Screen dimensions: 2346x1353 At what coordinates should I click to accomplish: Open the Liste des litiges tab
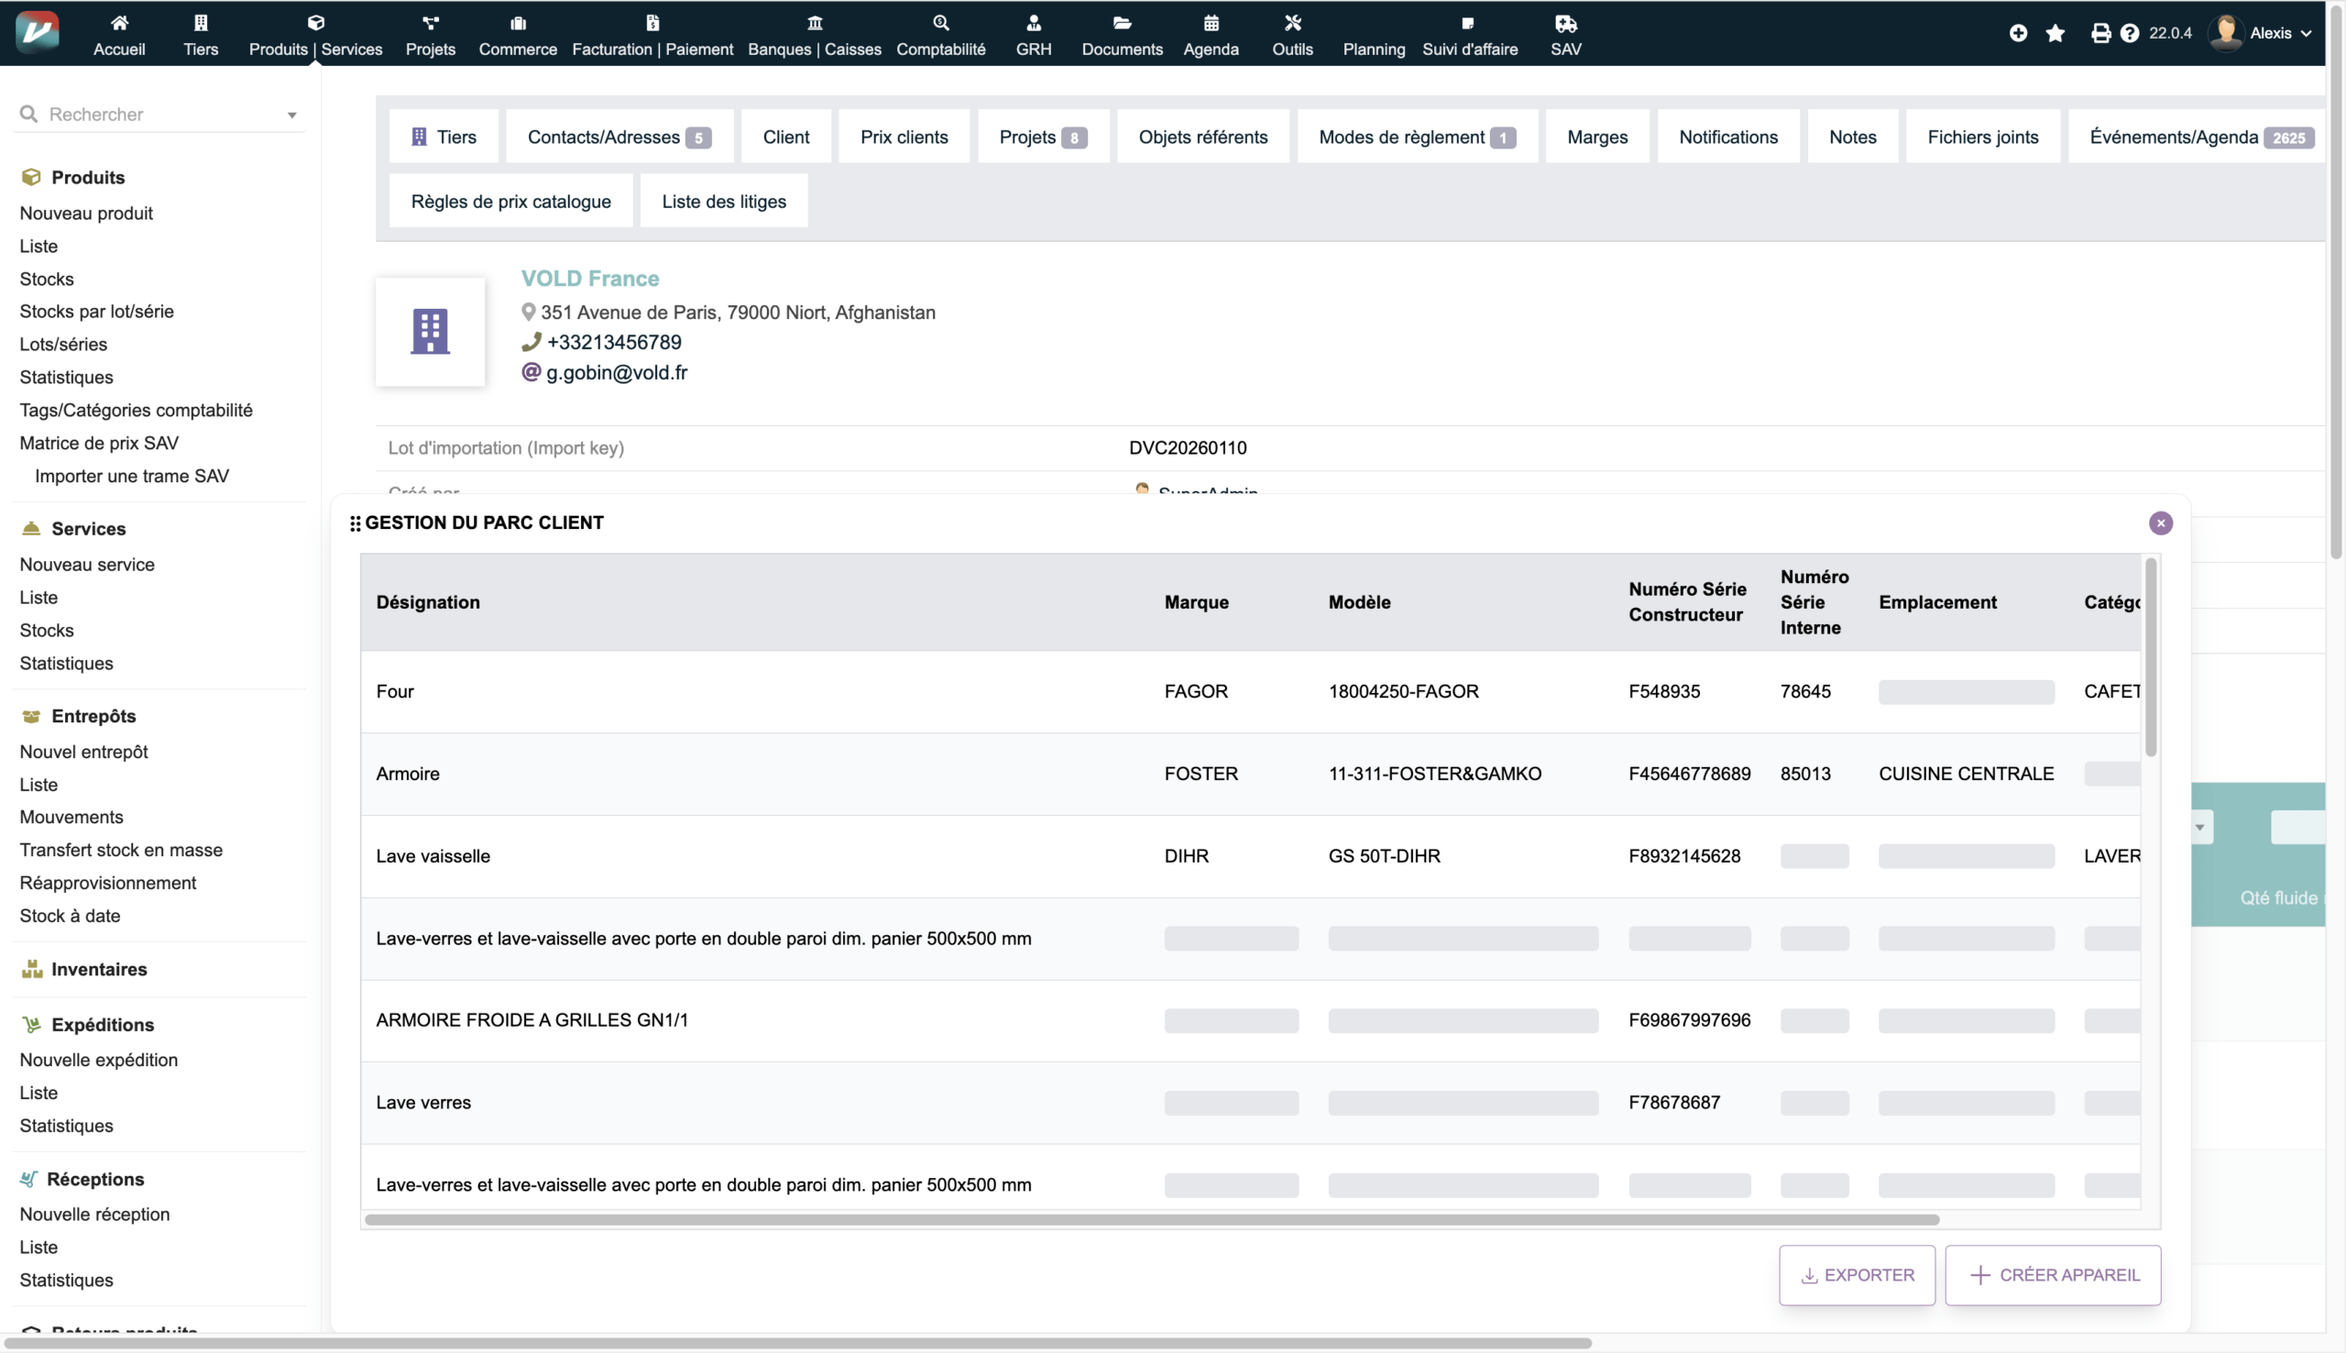[x=723, y=202]
